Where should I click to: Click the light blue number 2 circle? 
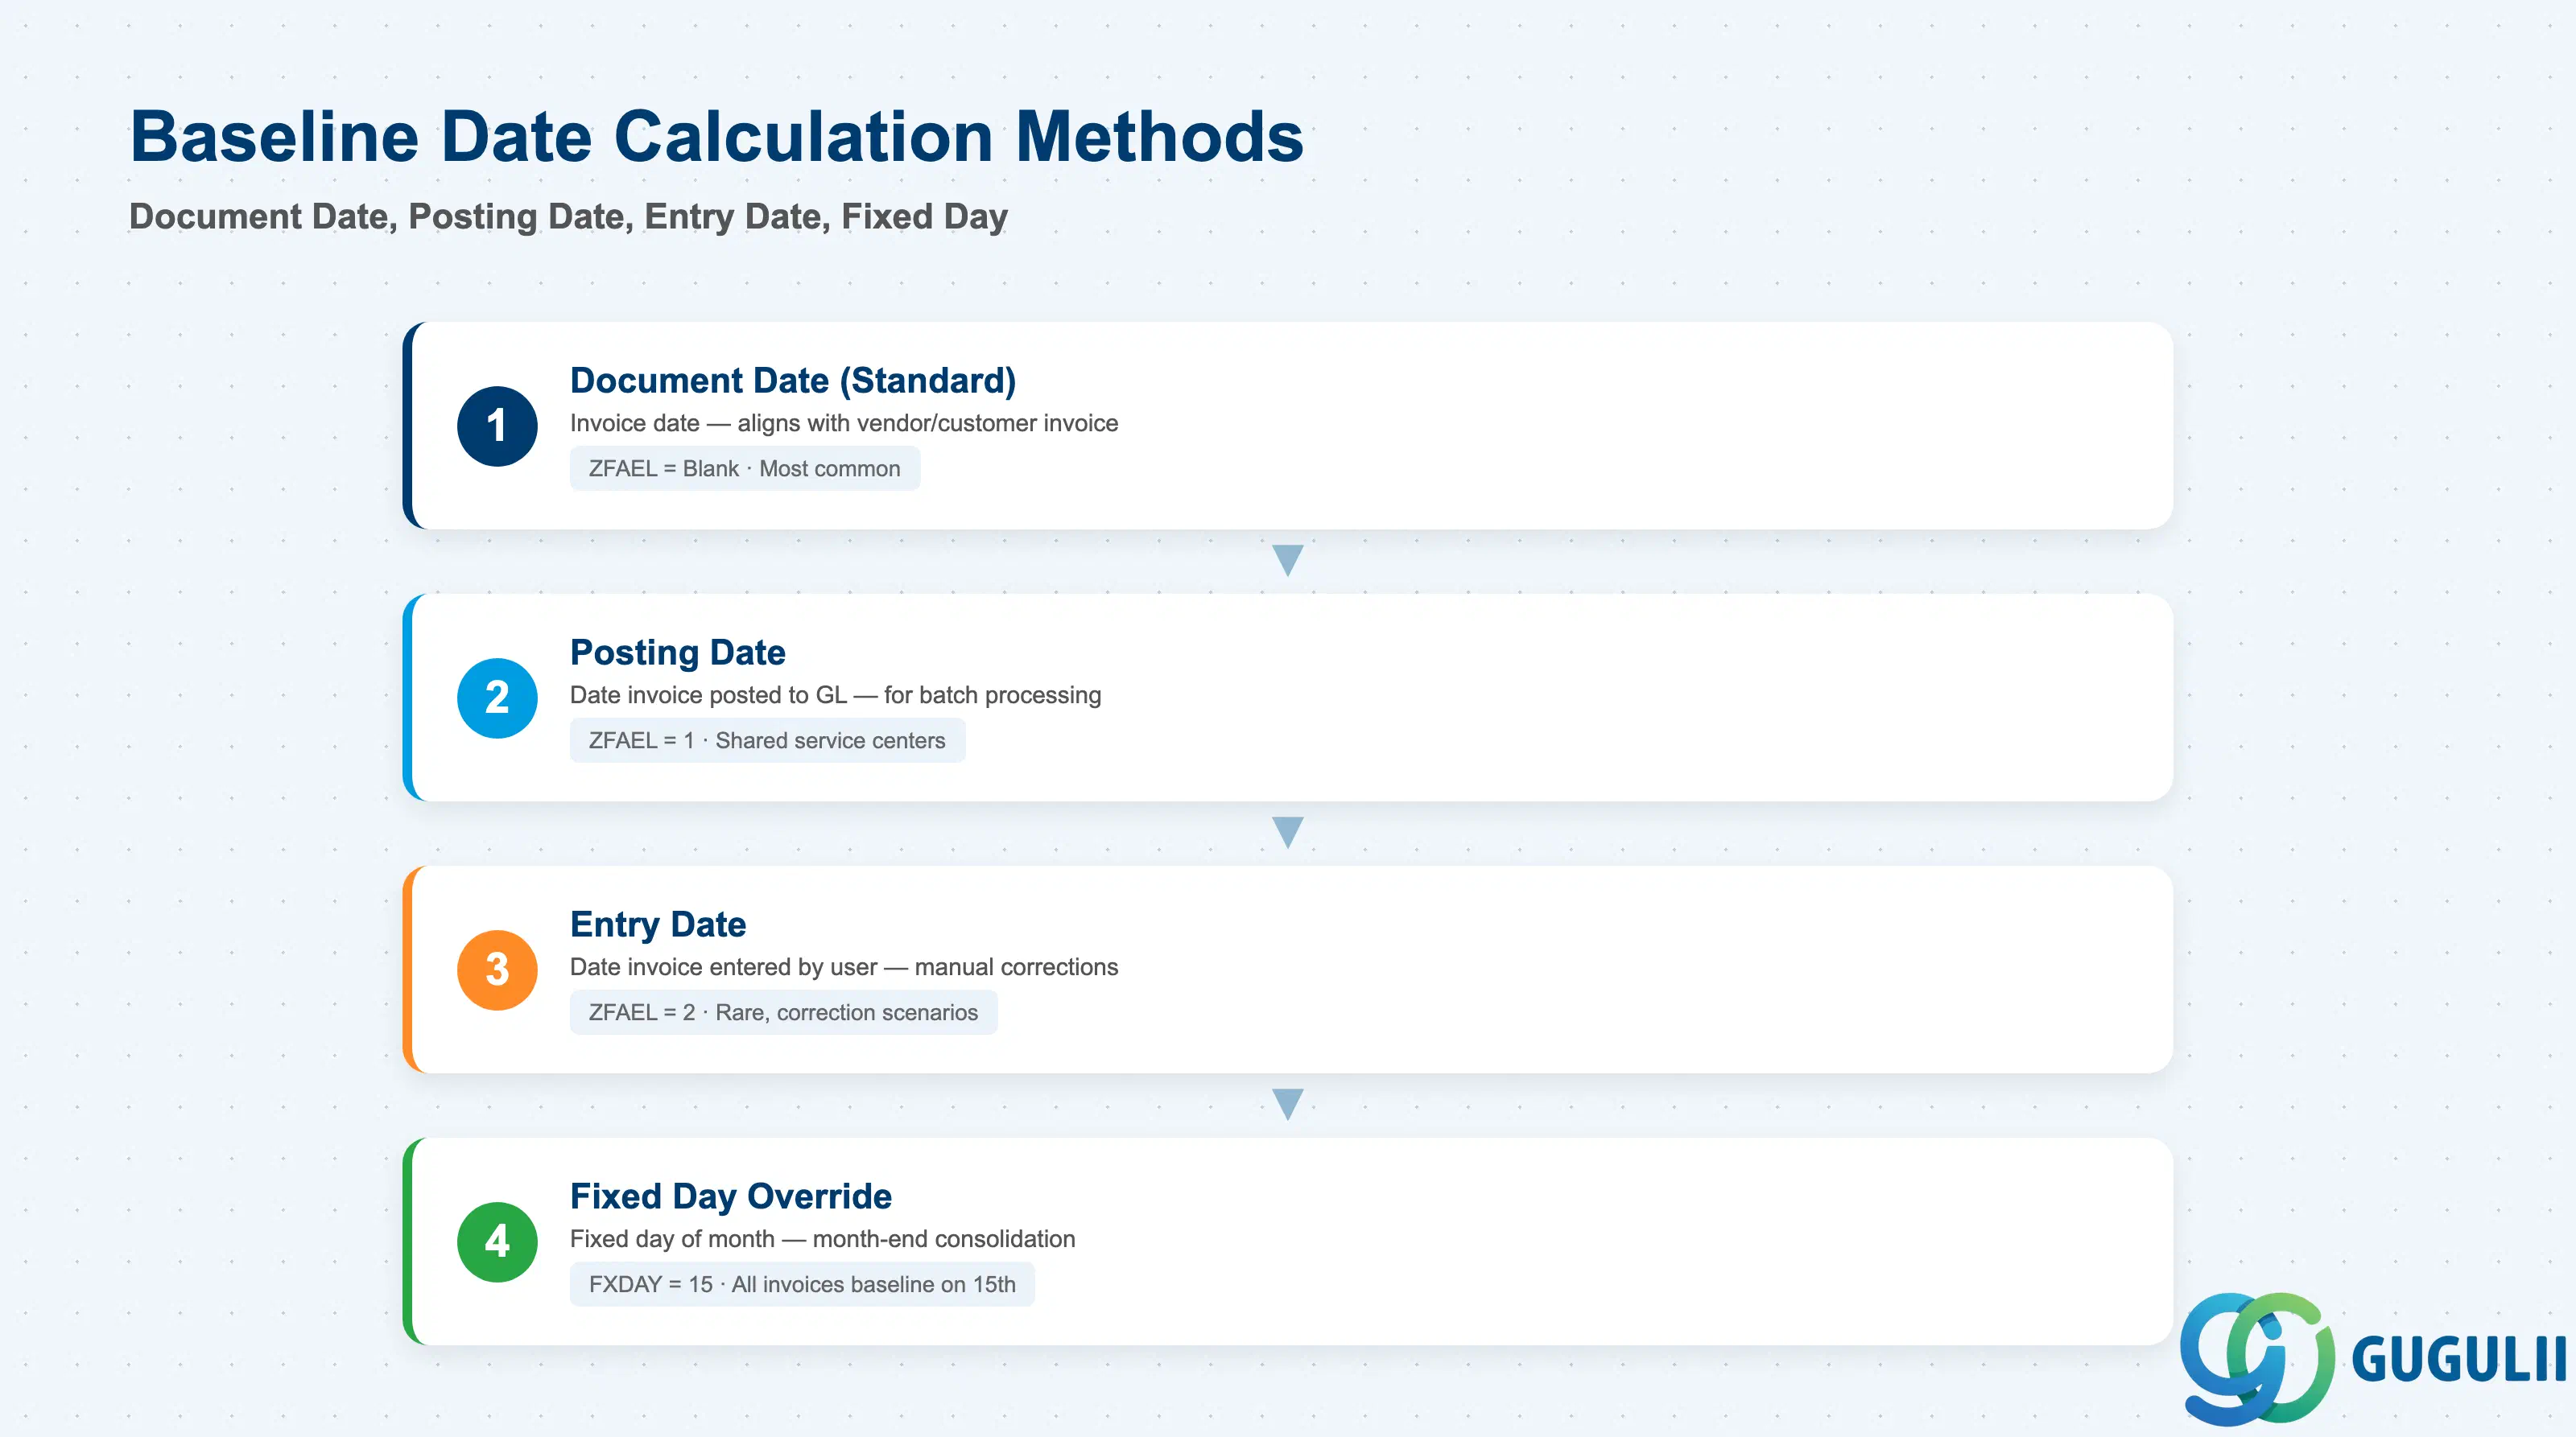click(x=497, y=698)
